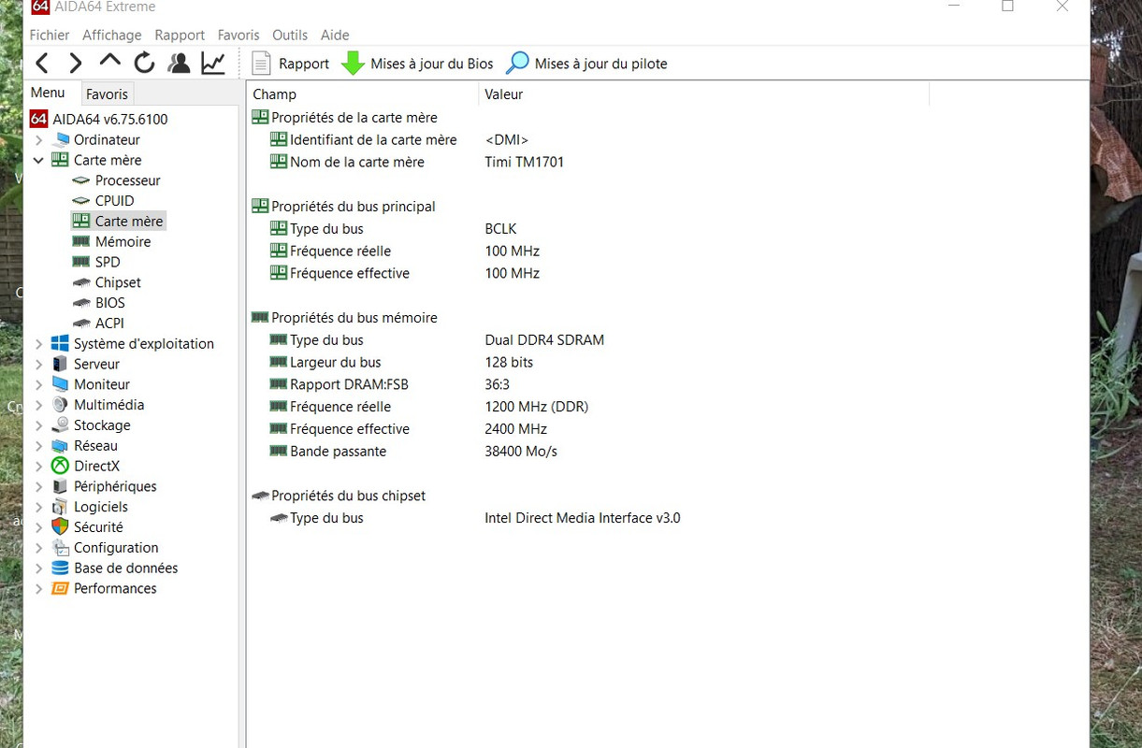Click the Performances orange icon
1142x748 pixels.
point(61,589)
